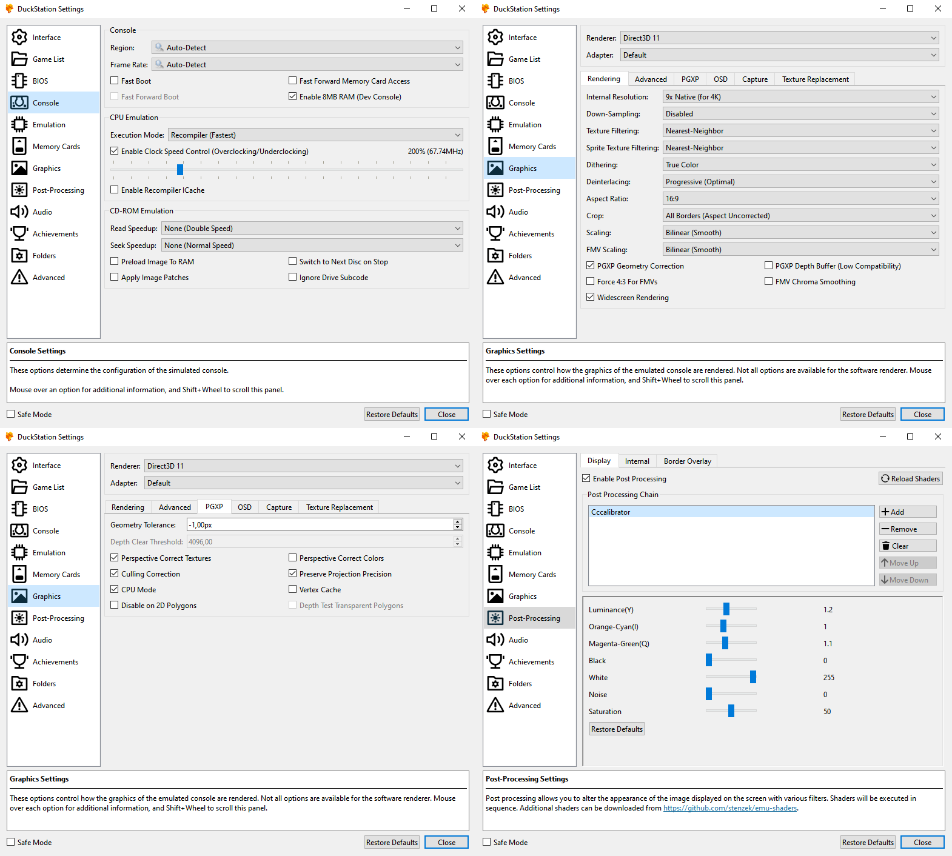This screenshot has height=856, width=952.
Task: Add a shader to the processing chain
Action: pos(908,512)
